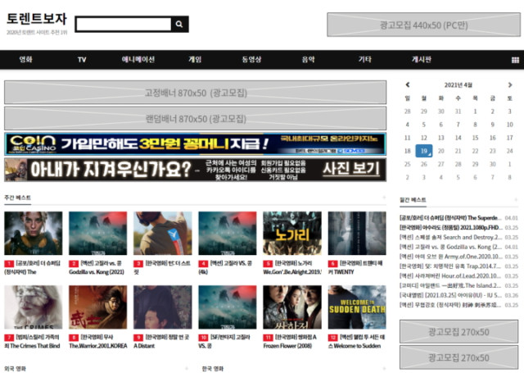Open the 기타 menu
The height and width of the screenshot is (373, 524).
pos(365,60)
